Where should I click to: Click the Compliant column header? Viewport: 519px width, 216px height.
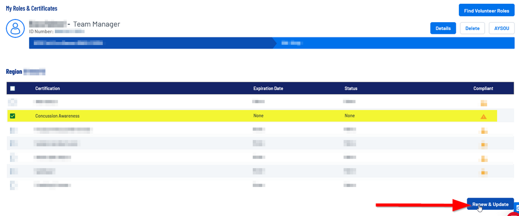(x=483, y=89)
